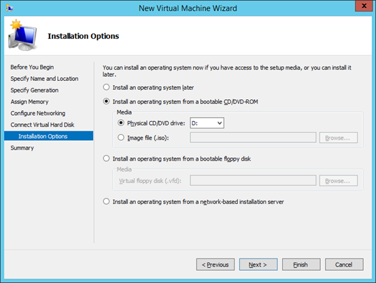This screenshot has height=283, width=376.
Task: Open Specify Name and Location step
Action: tap(44, 79)
